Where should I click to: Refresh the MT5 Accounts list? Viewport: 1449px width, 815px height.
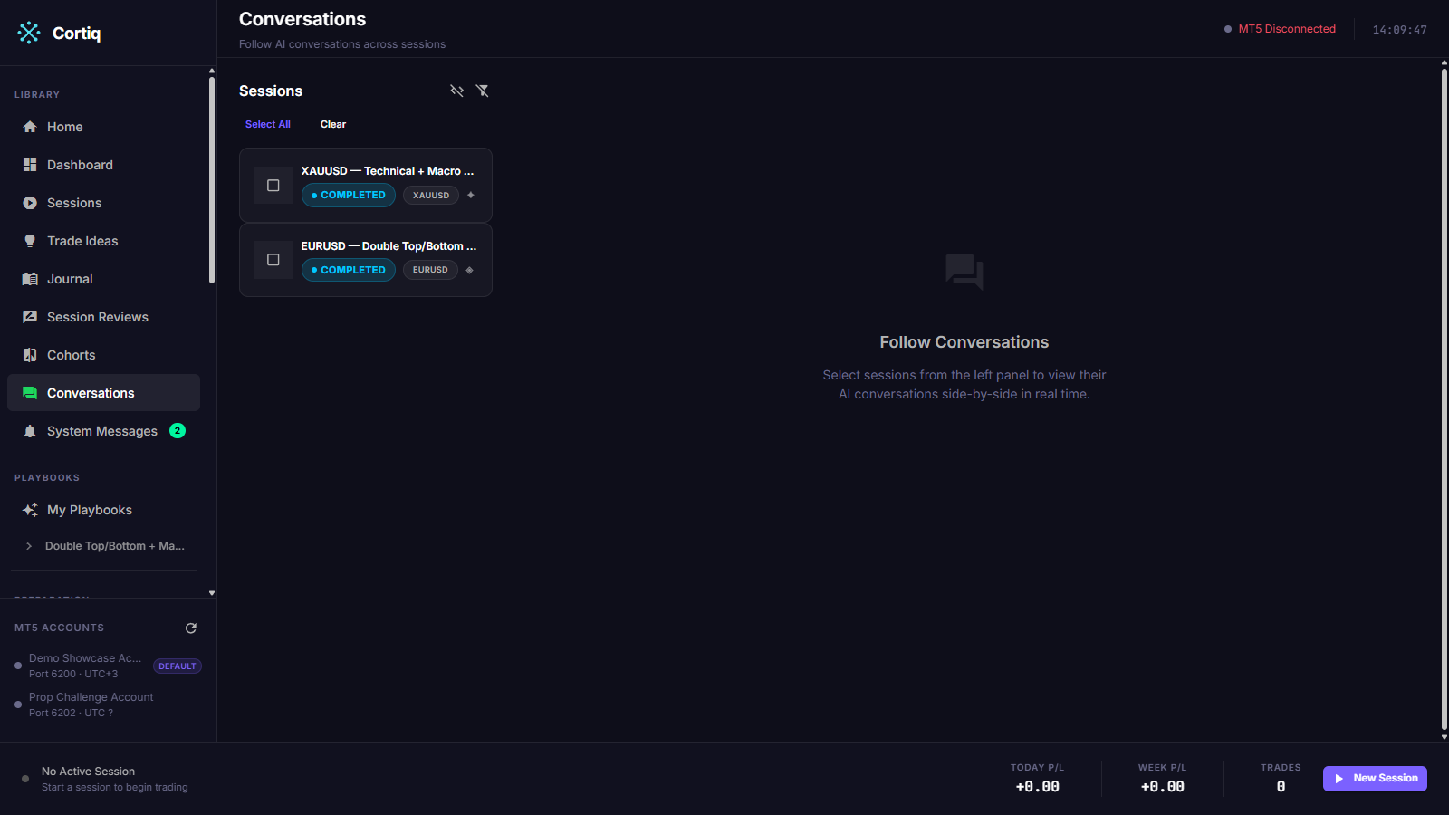pos(191,628)
